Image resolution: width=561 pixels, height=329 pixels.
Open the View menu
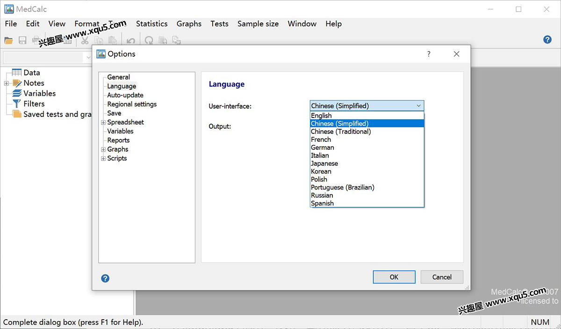click(57, 24)
